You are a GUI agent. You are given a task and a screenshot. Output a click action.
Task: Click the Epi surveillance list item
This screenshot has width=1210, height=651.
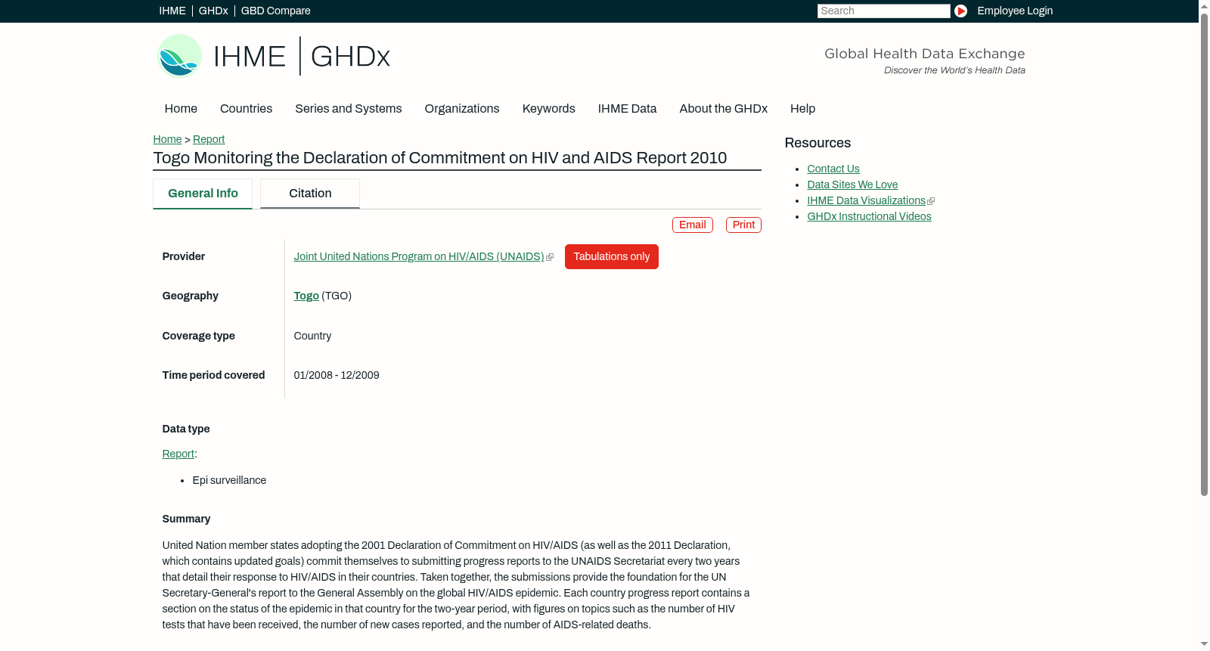(229, 481)
